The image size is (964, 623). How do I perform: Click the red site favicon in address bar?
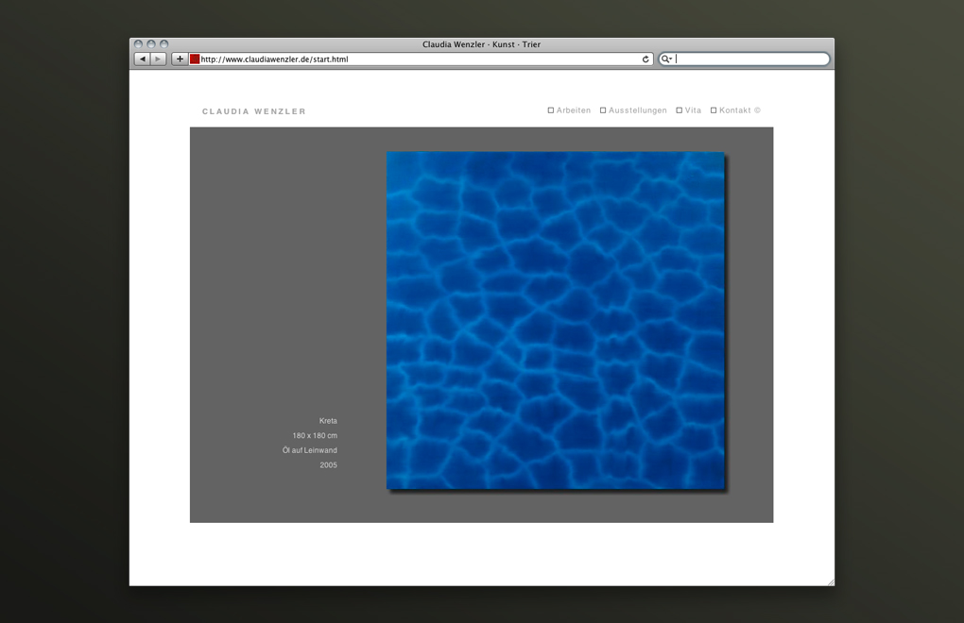[x=195, y=59]
